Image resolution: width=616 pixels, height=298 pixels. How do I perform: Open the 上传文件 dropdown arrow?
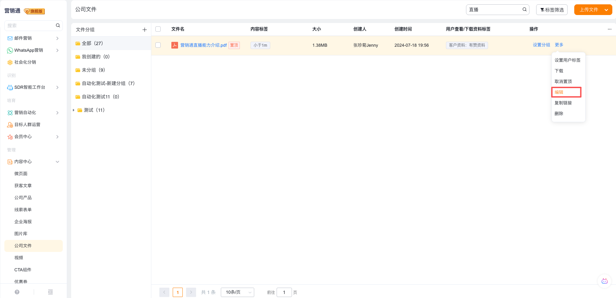pyautogui.click(x=606, y=10)
